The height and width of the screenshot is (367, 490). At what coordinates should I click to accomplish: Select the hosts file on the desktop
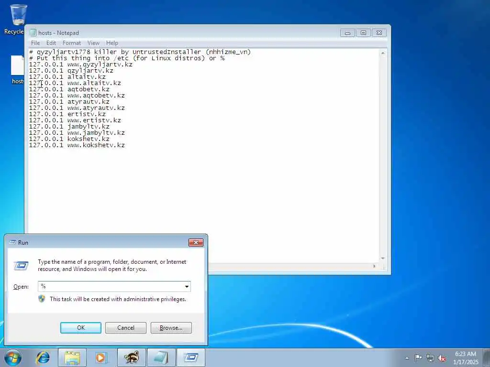point(18,70)
